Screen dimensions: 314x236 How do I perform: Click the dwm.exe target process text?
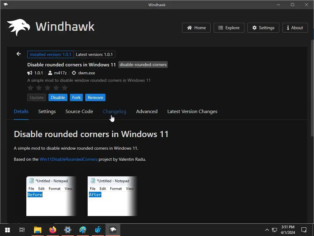(86, 73)
